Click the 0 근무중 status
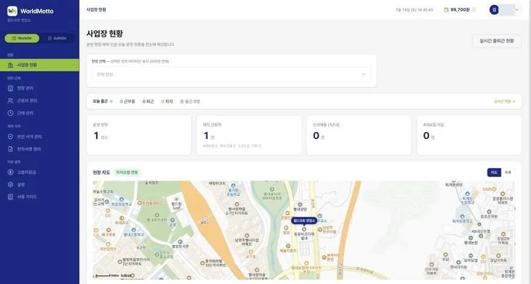This screenshot has width=531, height=284. point(127,102)
